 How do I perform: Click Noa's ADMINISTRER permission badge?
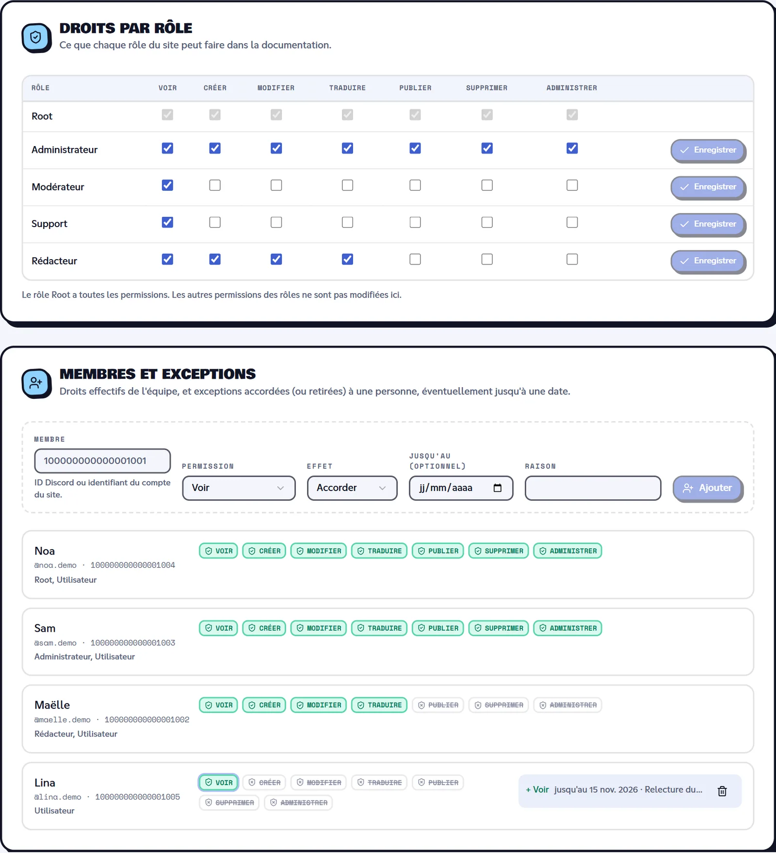567,551
